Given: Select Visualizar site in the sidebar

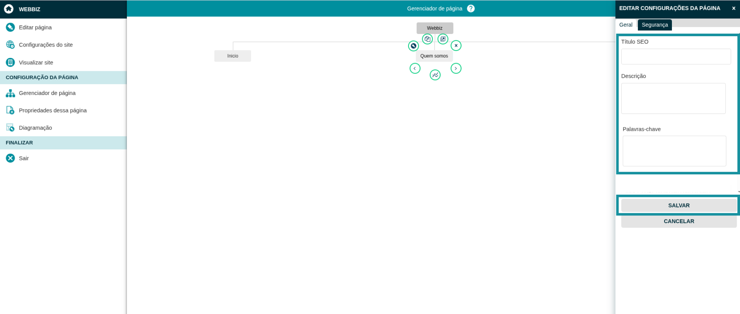Looking at the screenshot, I should tap(36, 62).
